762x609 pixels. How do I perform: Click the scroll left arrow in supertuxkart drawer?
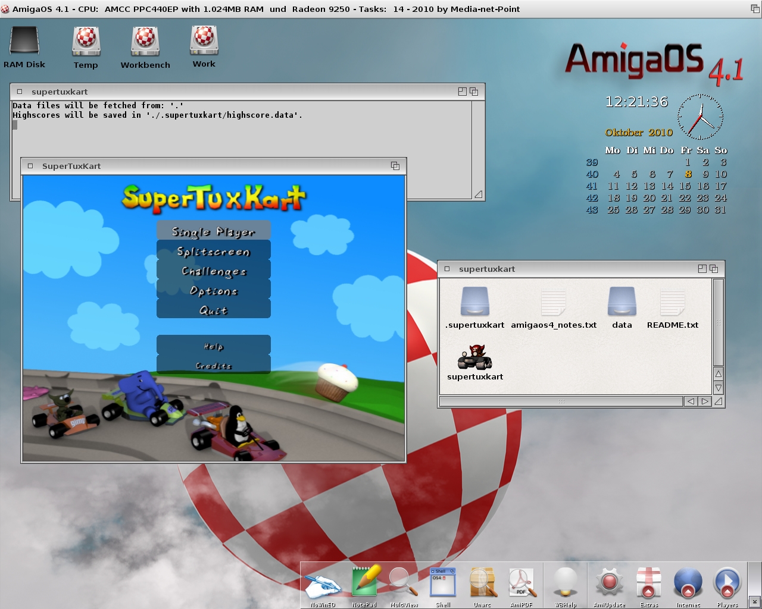click(x=691, y=401)
